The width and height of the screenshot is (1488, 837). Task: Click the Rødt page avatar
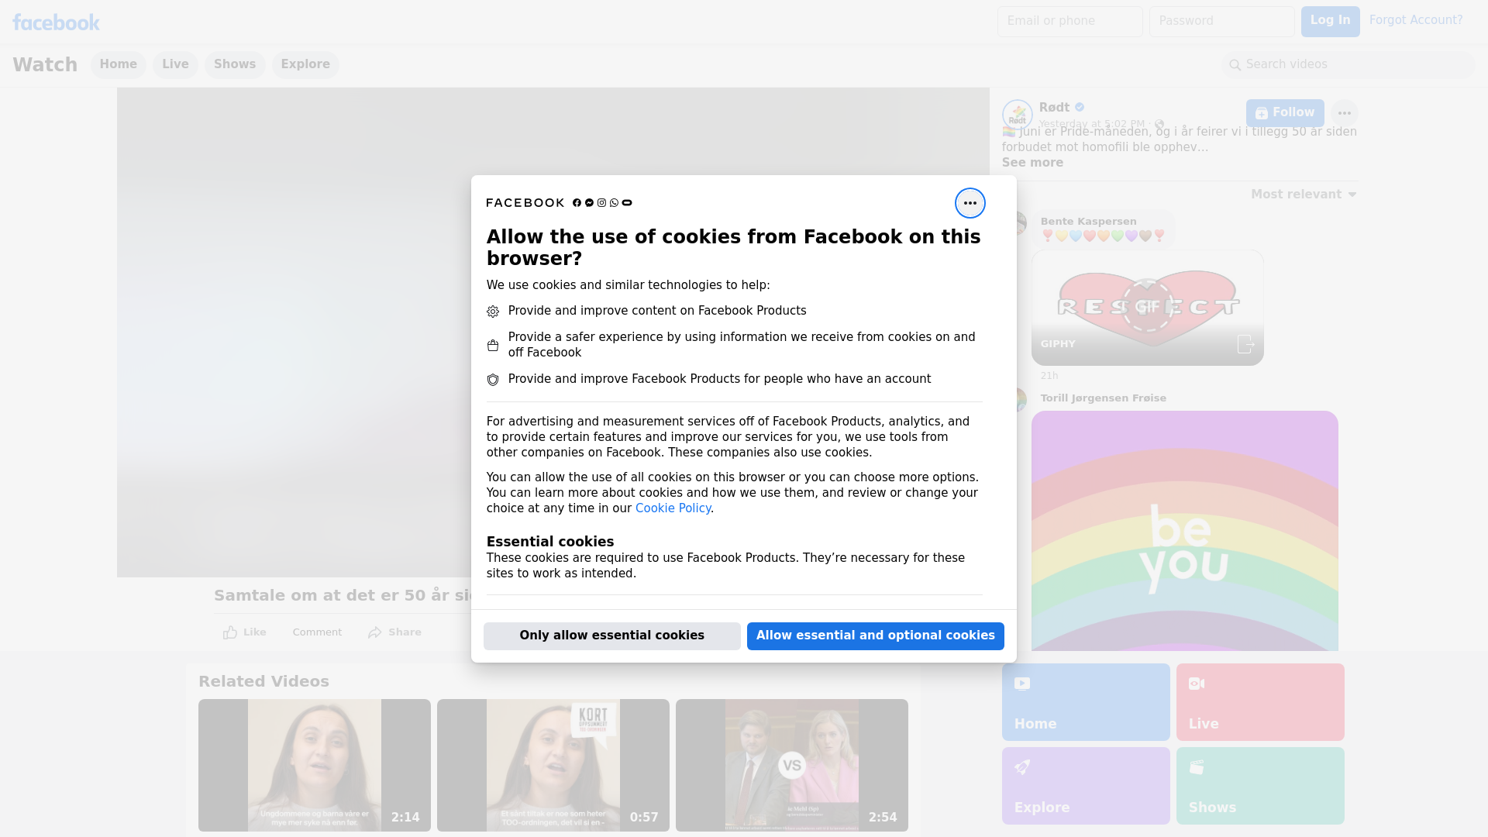click(x=1017, y=115)
